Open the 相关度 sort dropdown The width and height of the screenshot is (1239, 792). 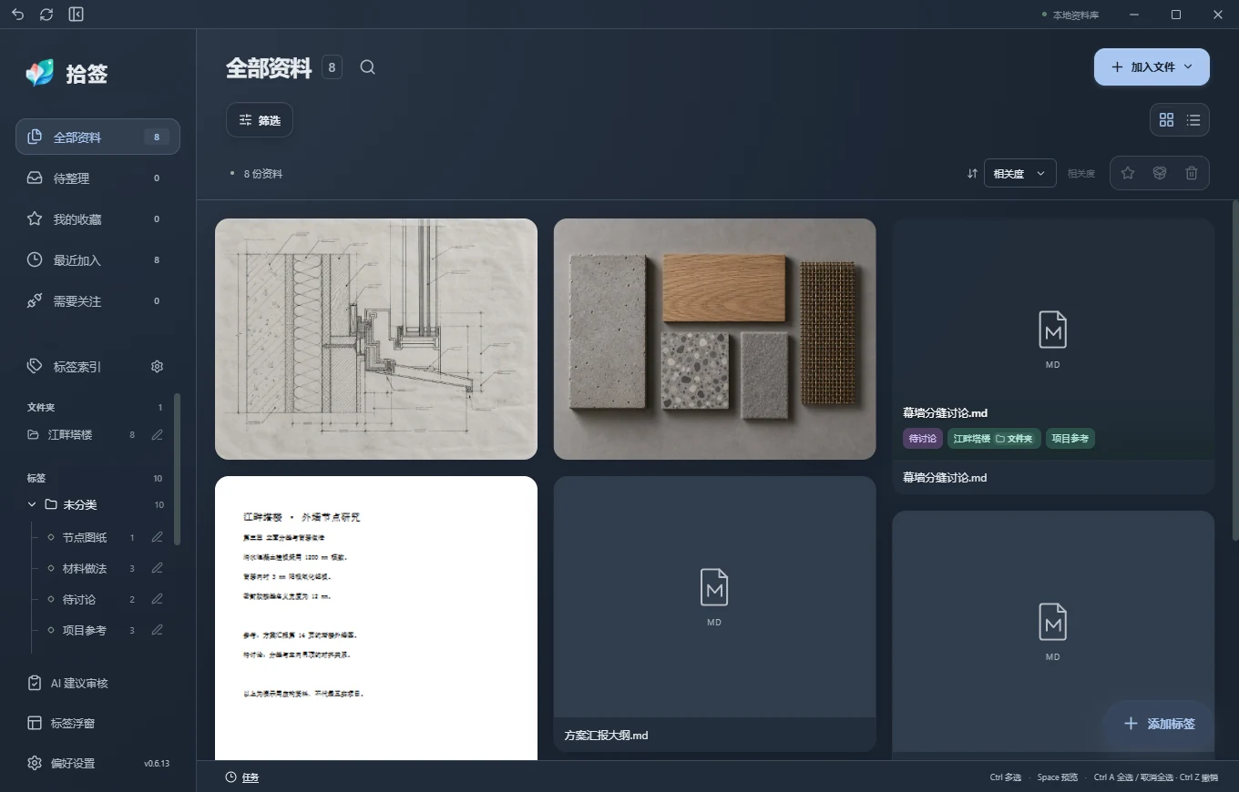click(1020, 173)
